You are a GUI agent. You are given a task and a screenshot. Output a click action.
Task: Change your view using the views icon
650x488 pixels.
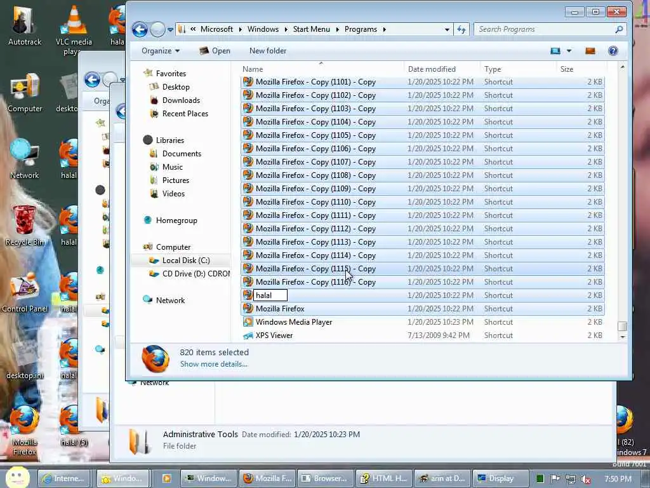pyautogui.click(x=555, y=51)
